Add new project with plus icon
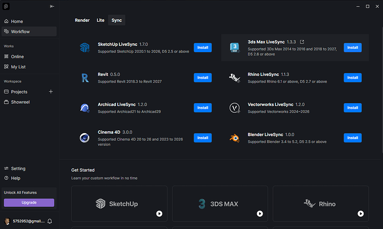Screen dimensions: 383x229 point(51,91)
